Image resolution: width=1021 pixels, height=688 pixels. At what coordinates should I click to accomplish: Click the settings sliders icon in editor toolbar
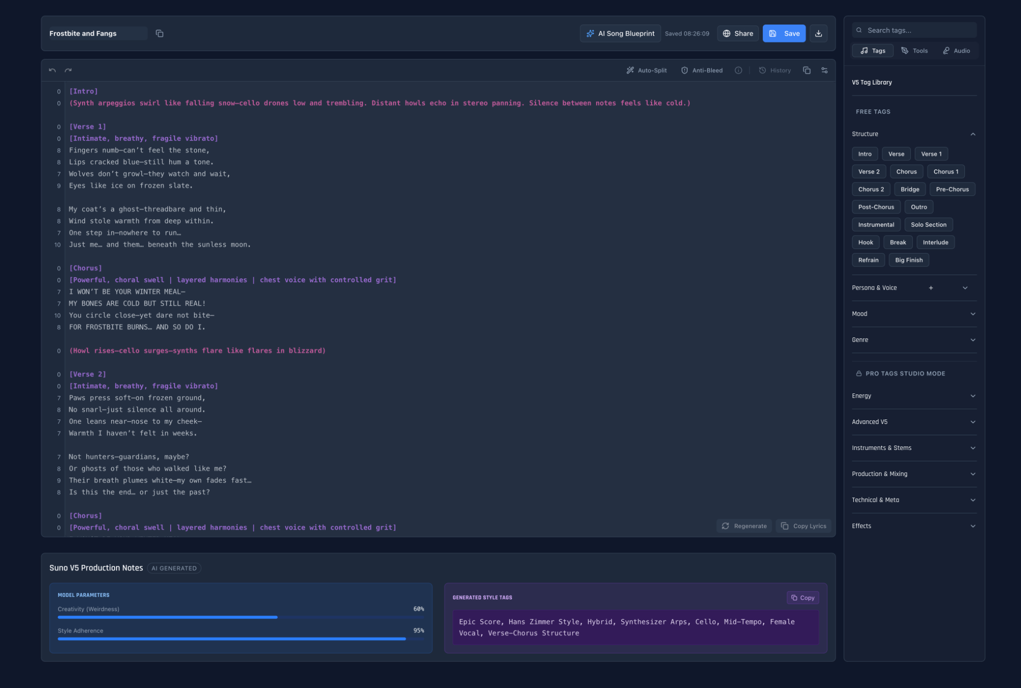click(824, 70)
